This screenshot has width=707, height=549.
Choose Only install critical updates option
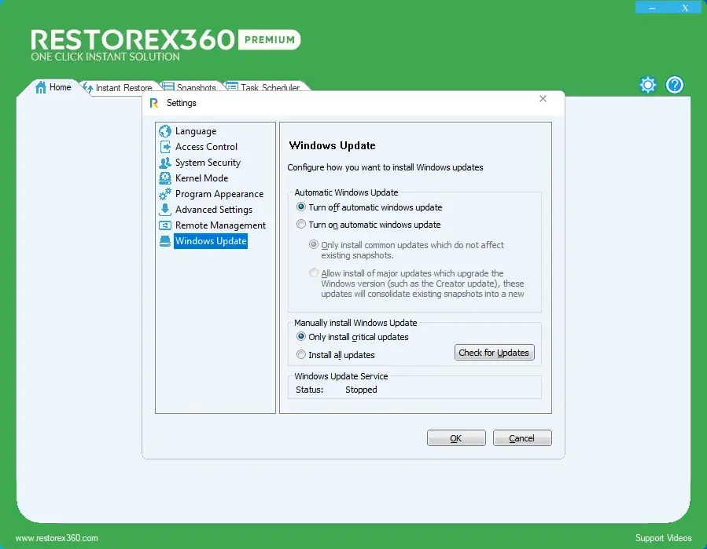pyautogui.click(x=301, y=337)
